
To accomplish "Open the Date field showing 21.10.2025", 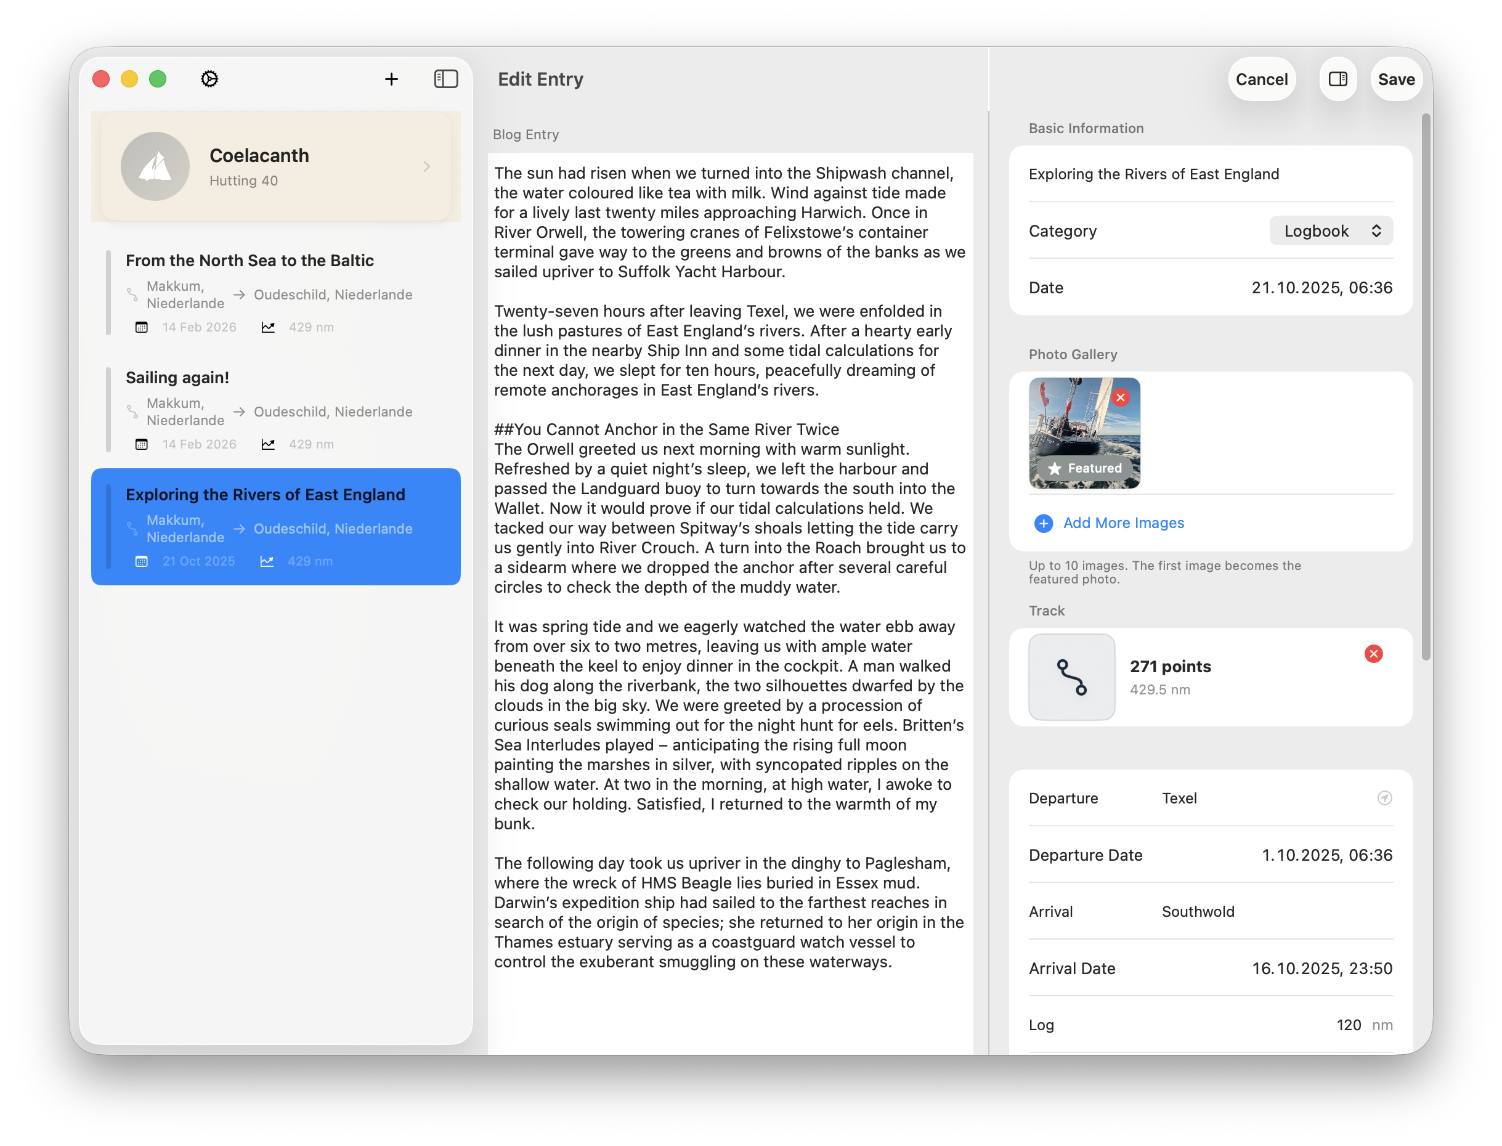I will [x=1322, y=287].
